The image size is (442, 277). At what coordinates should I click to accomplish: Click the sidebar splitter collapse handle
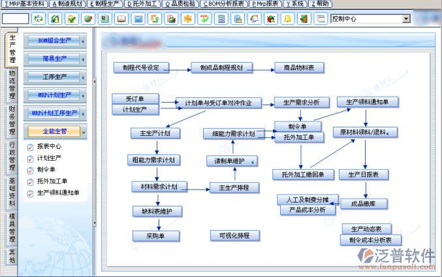point(94,81)
